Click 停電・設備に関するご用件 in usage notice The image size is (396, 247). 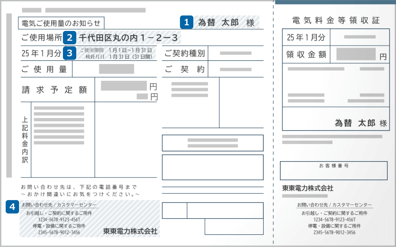(59, 226)
